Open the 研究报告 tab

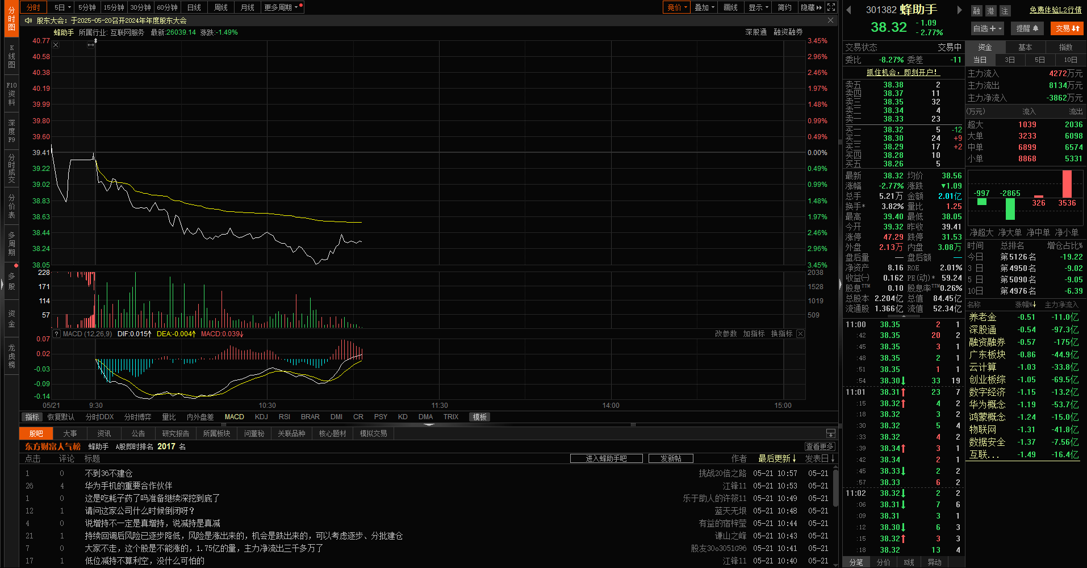[x=175, y=433]
